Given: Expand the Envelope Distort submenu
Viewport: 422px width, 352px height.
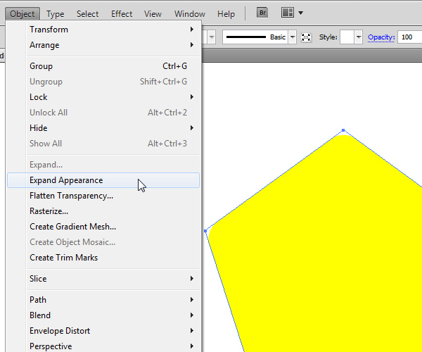Looking at the screenshot, I should (103, 331).
